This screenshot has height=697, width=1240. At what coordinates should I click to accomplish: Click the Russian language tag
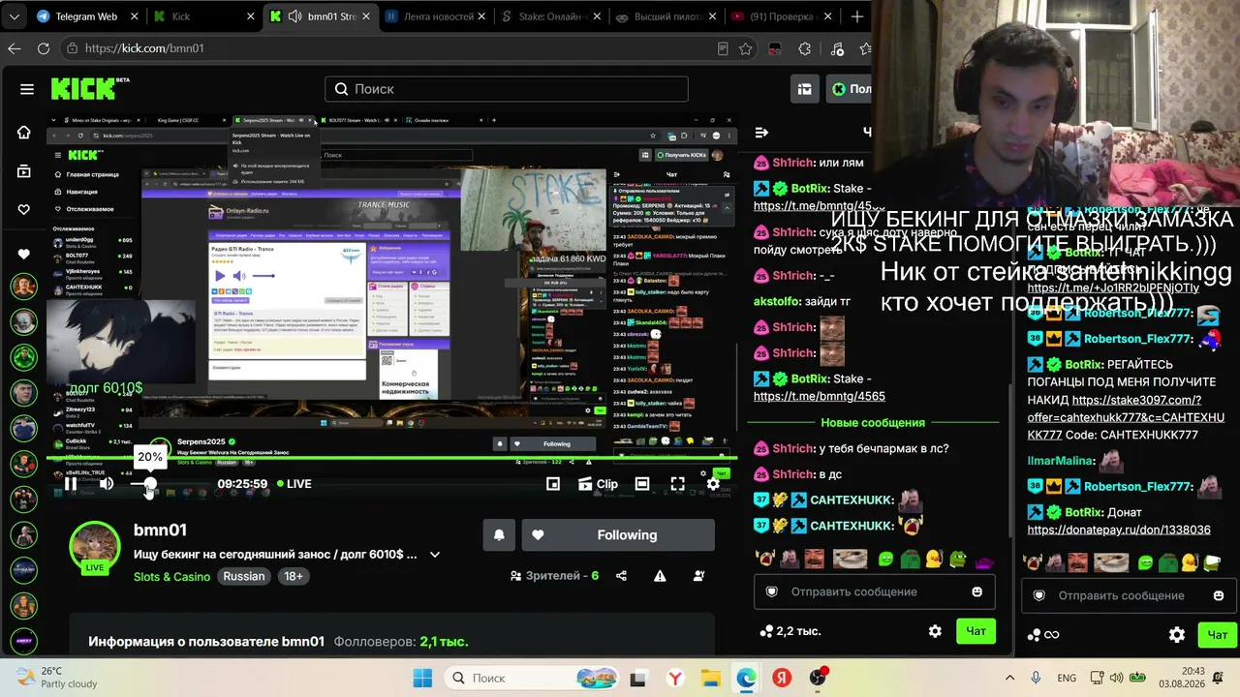point(244,576)
